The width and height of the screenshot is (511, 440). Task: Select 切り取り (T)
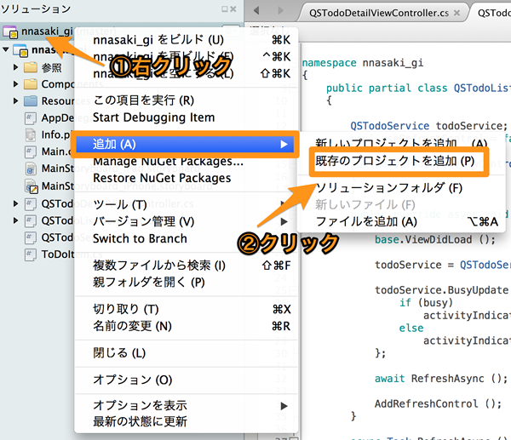186,309
